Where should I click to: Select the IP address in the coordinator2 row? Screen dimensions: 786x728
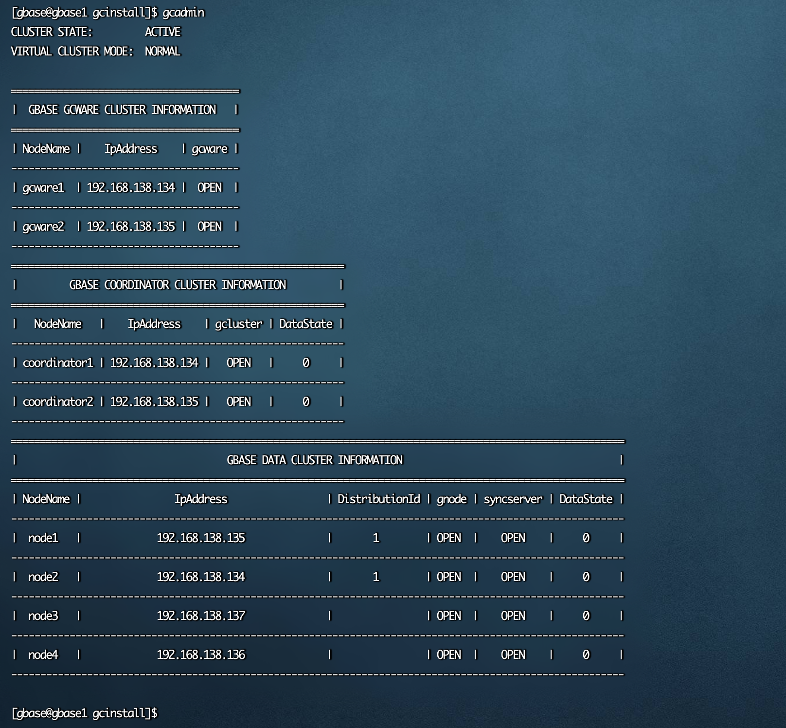click(x=154, y=402)
